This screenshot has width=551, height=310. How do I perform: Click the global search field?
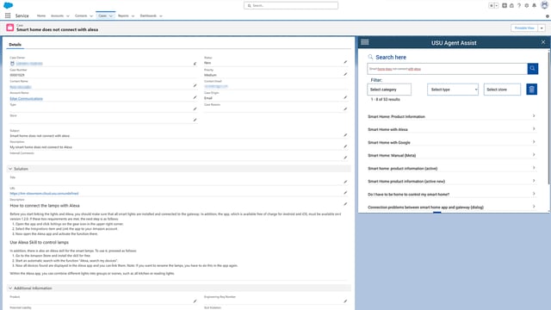(291, 6)
